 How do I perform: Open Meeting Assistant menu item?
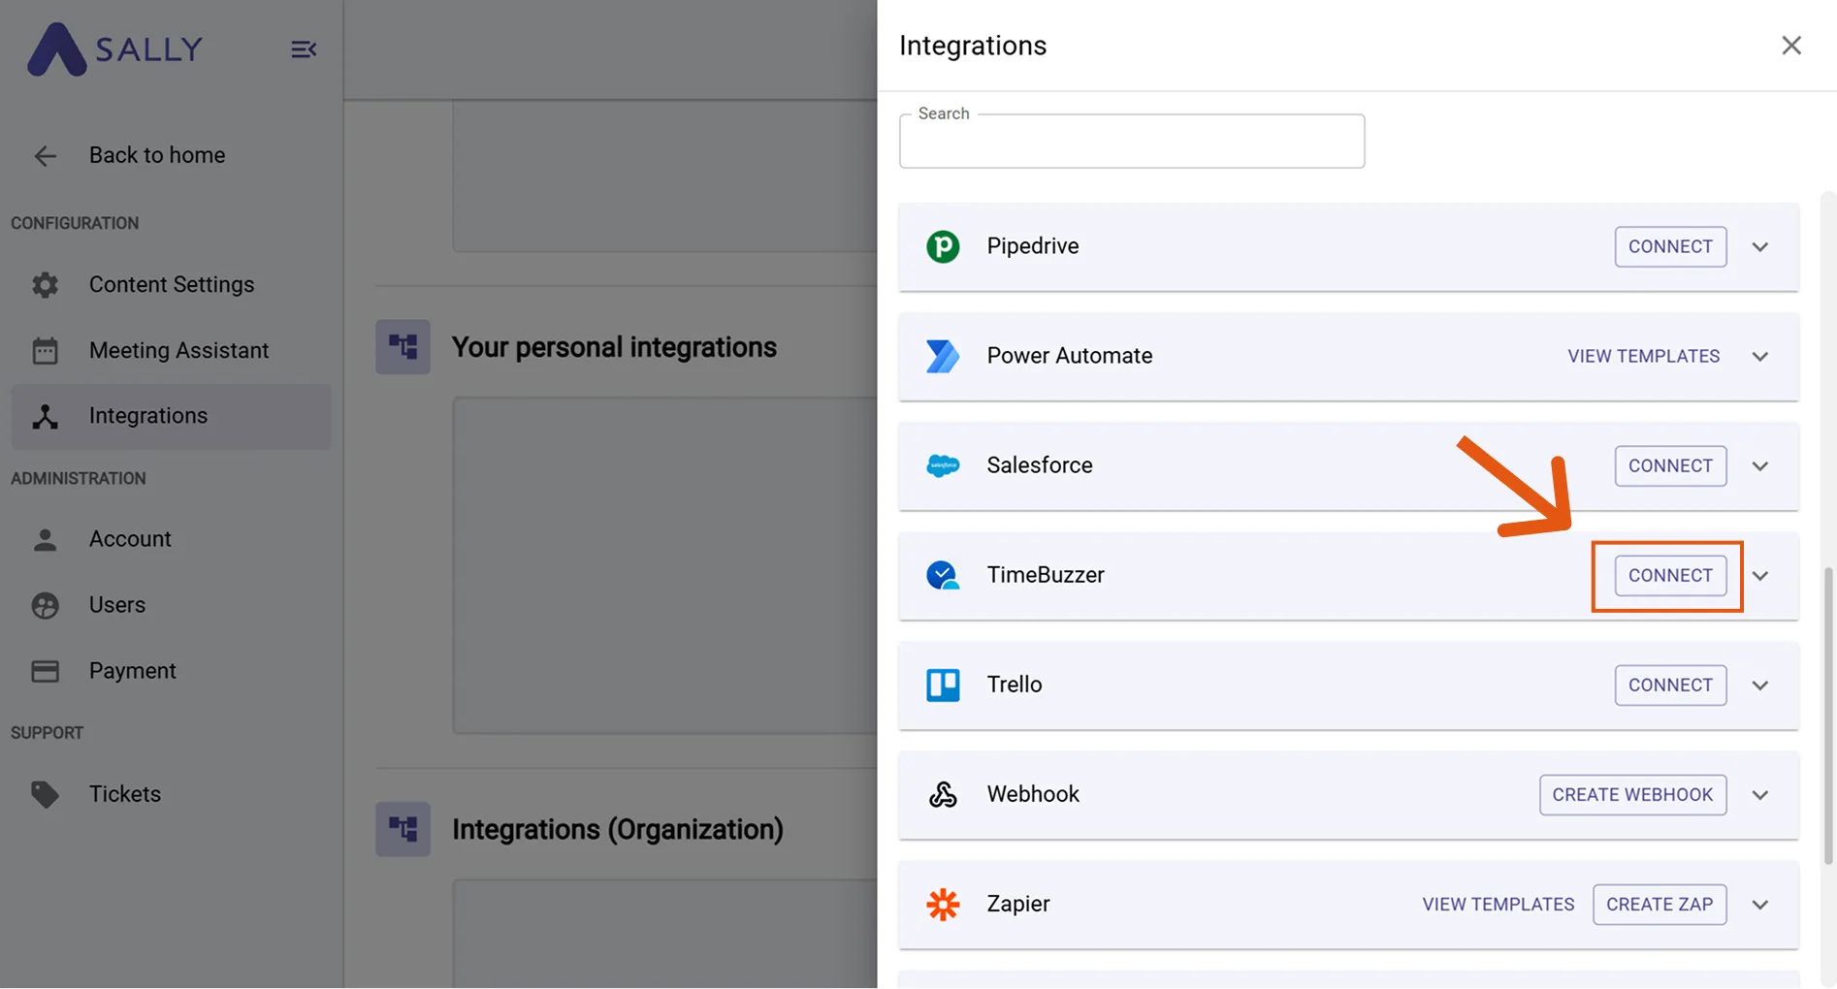[171, 350]
